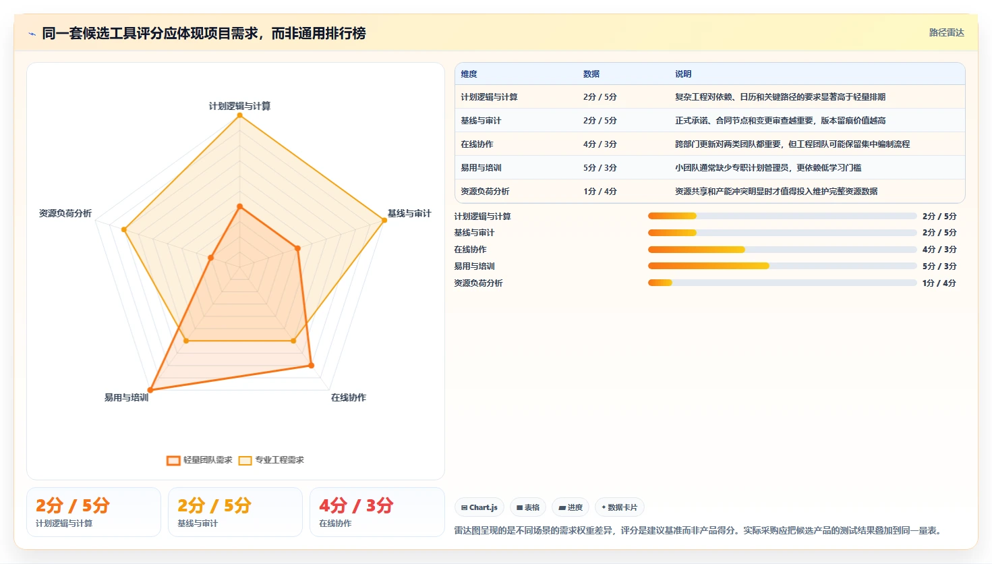Viewport: 992px width, 564px height.
Task: Toggle the 轻量团队需求 legend swatch
Action: [x=173, y=460]
